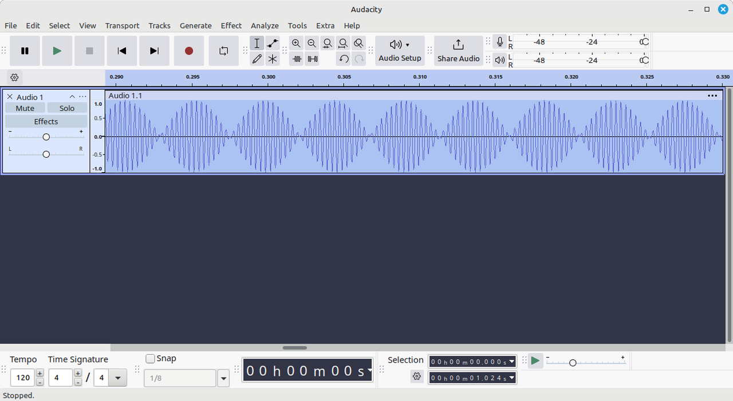733x401 pixels.
Task: Click the Share Audio button
Action: pos(458,50)
